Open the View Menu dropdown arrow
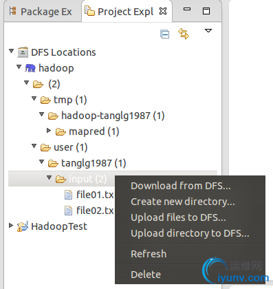Image resolution: width=273 pixels, height=289 pixels. 208,30
